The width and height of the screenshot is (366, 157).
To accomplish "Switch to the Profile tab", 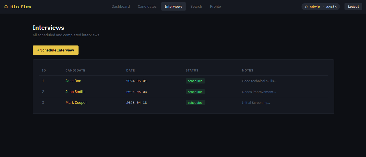I will [215, 7].
